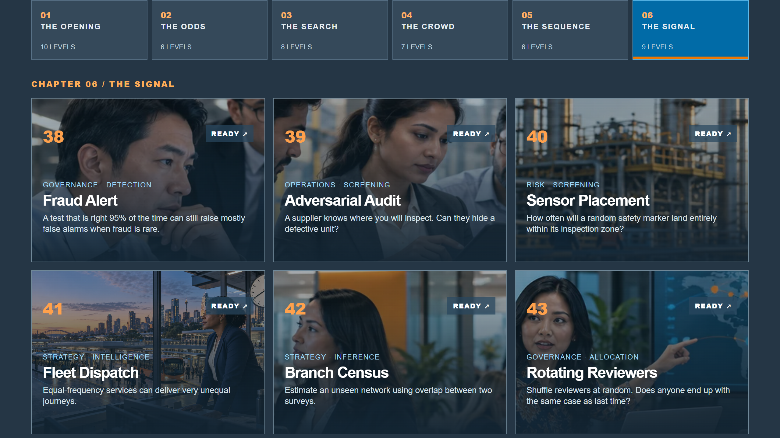
Task: Click READY button on Fraud Alert card
Action: click(x=229, y=134)
